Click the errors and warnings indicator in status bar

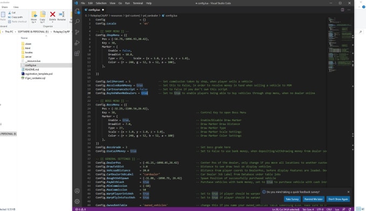pyautogui.click(x=81, y=209)
